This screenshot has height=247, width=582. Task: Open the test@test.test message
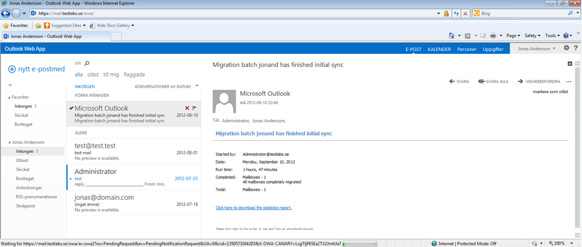point(133,152)
